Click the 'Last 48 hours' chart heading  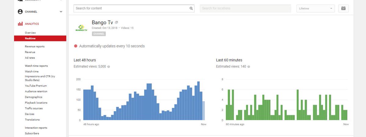85,60
